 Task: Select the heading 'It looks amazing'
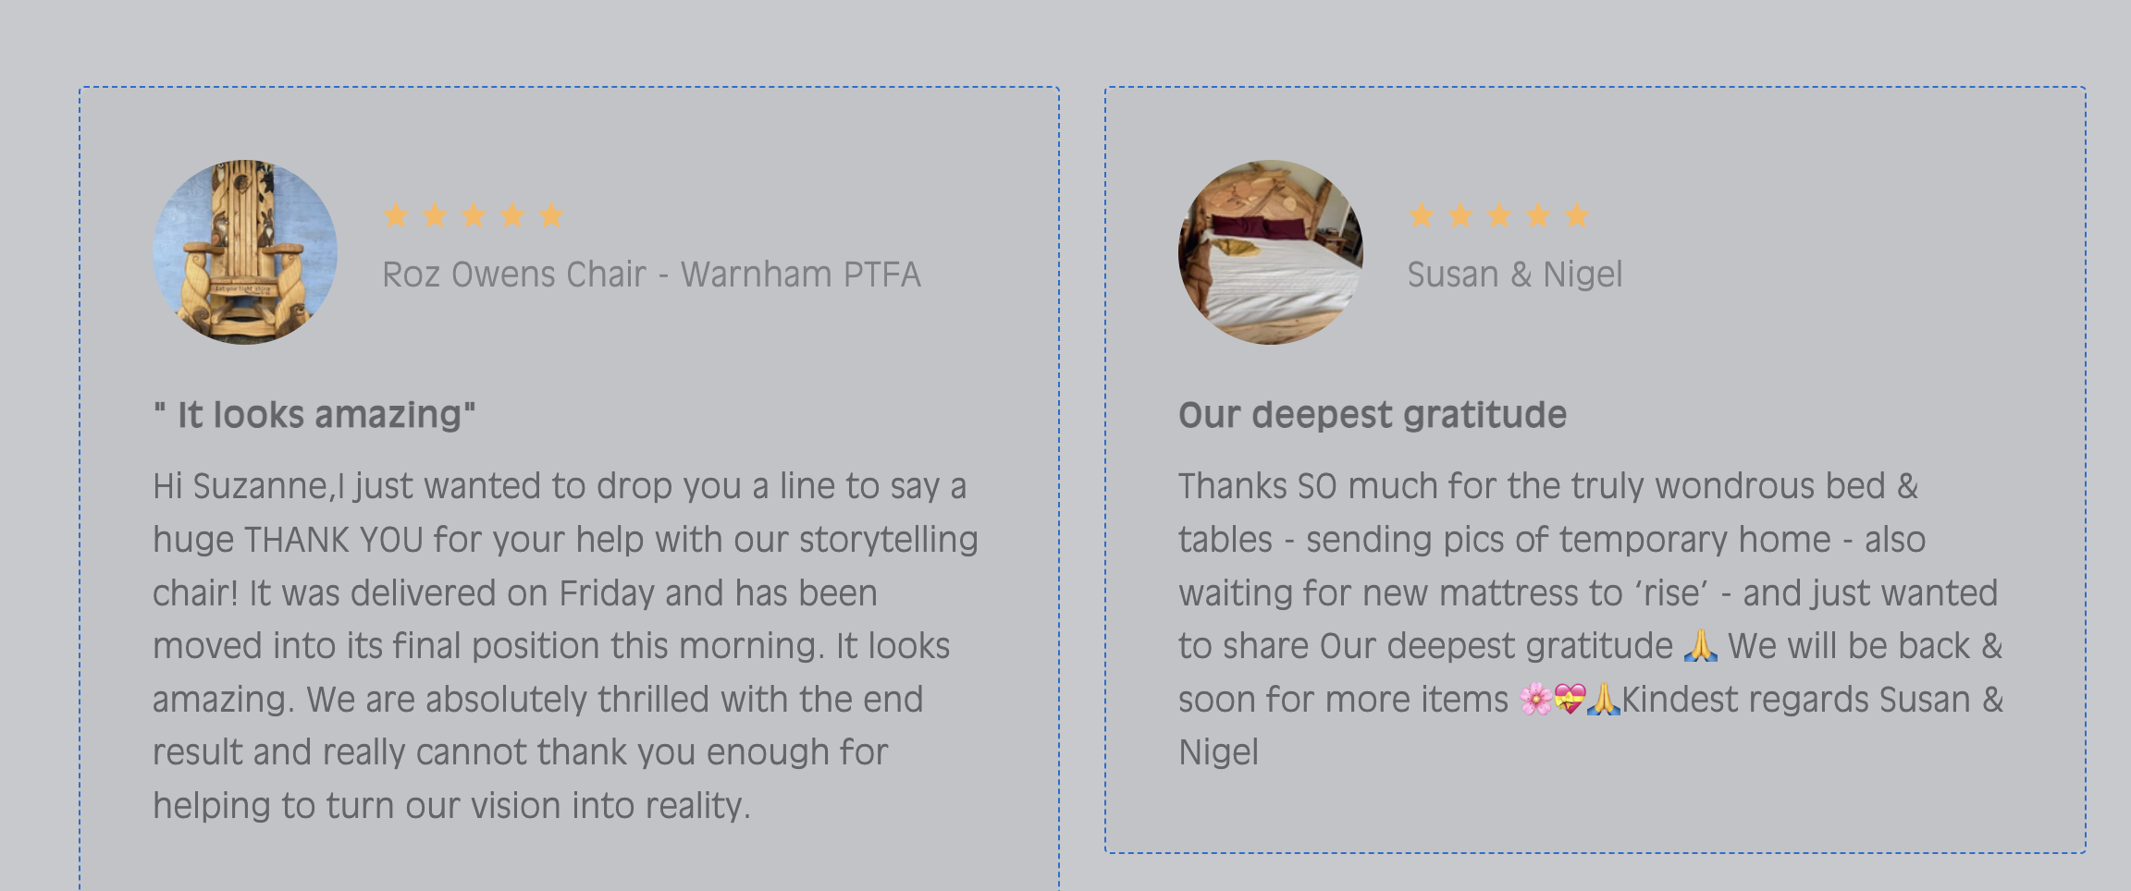(x=314, y=415)
